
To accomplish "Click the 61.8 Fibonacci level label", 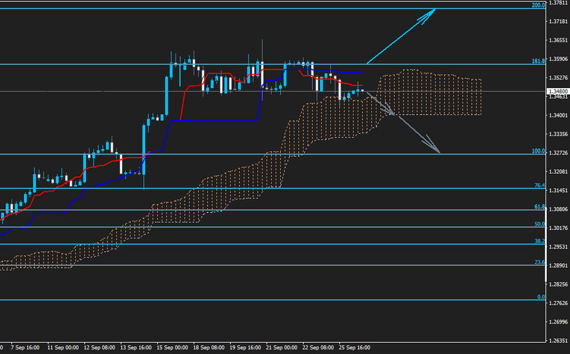I will (x=540, y=207).
